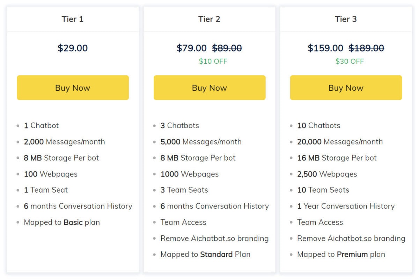
Task: Click Mapped to Premium plan text
Action: pyautogui.click(x=341, y=255)
